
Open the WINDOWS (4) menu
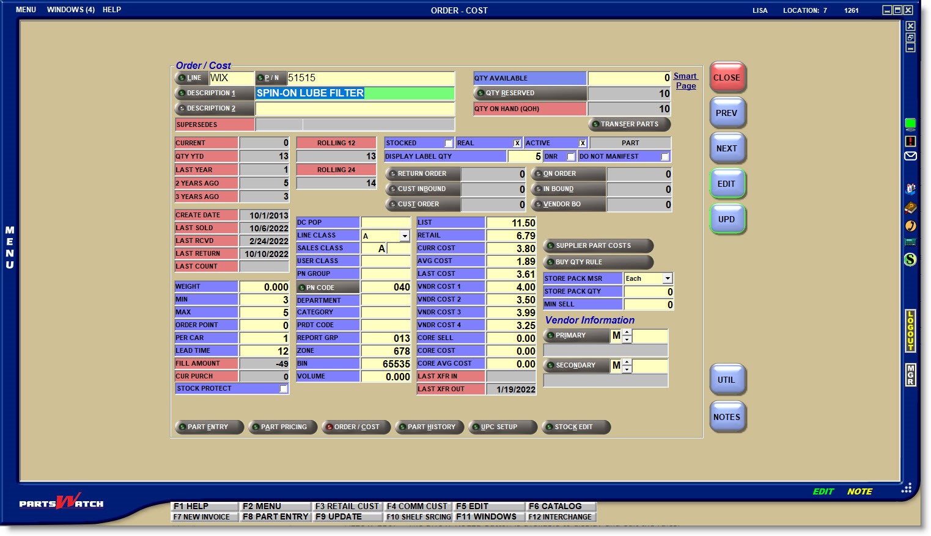point(70,10)
